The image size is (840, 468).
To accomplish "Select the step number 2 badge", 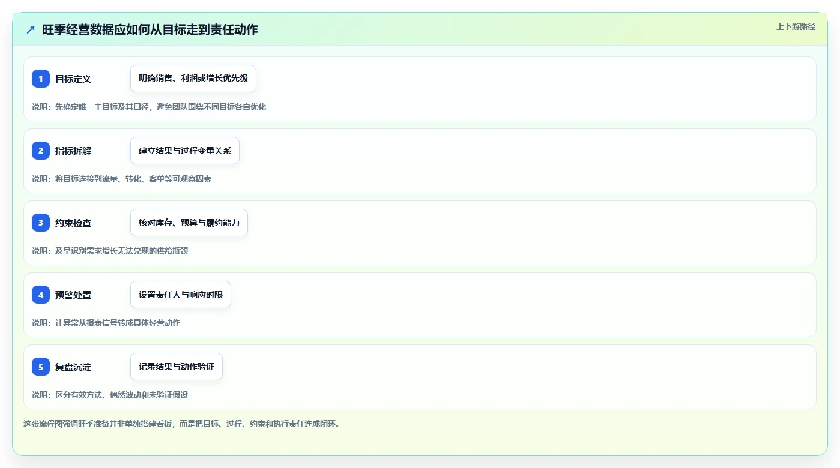I will (x=41, y=151).
